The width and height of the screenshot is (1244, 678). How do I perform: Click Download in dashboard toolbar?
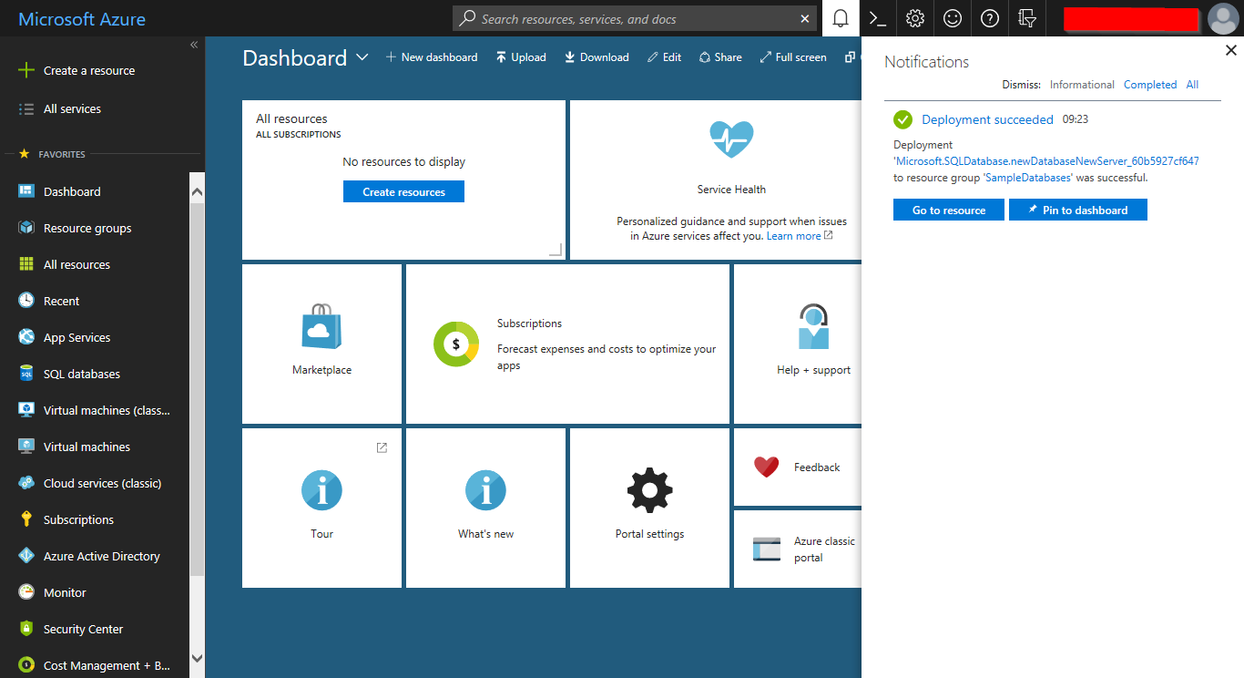tap(597, 57)
